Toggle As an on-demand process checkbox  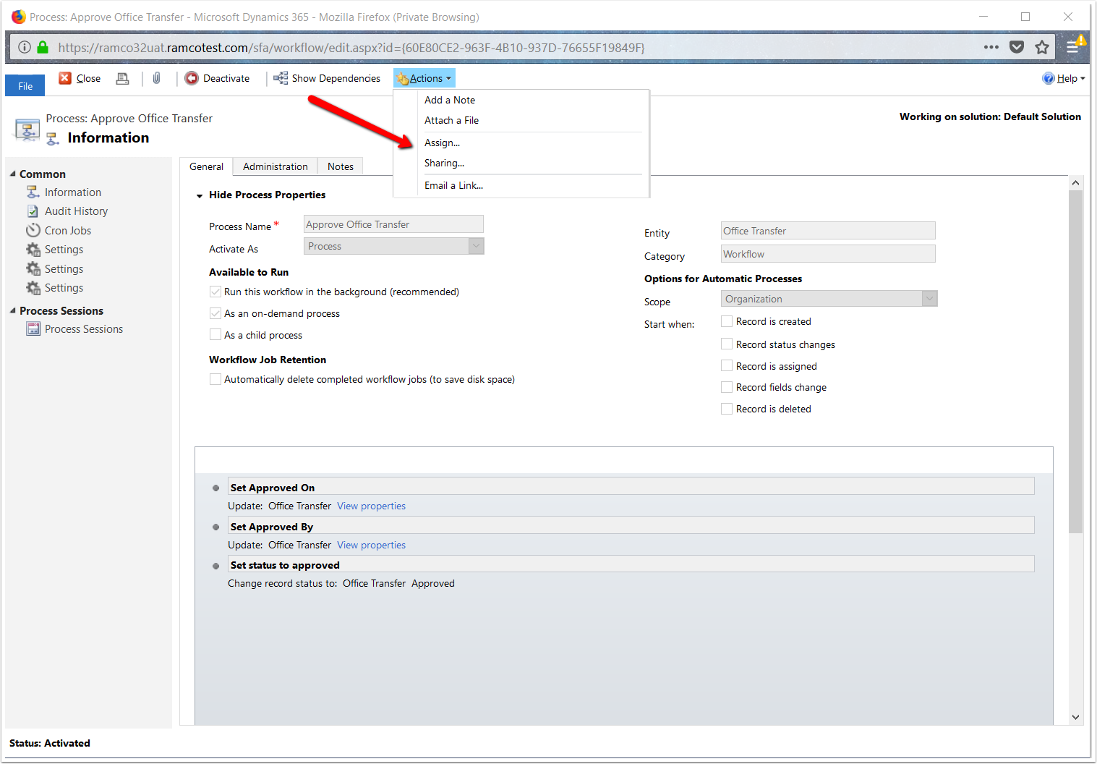click(215, 313)
